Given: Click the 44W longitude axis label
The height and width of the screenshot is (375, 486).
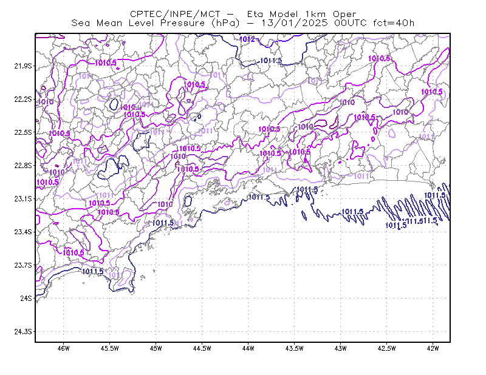Looking at the screenshot, I should [x=248, y=348].
